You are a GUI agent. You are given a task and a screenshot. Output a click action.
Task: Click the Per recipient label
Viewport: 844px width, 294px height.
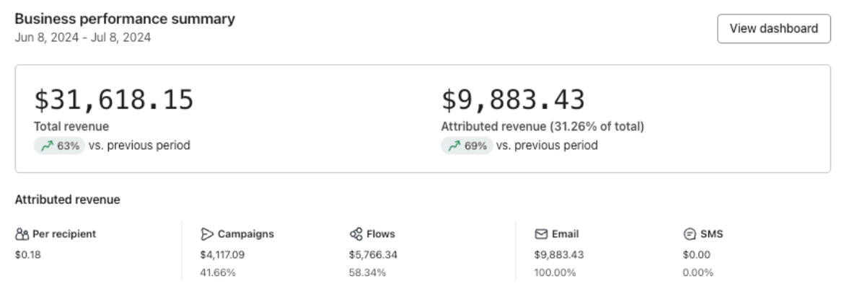[x=63, y=234]
